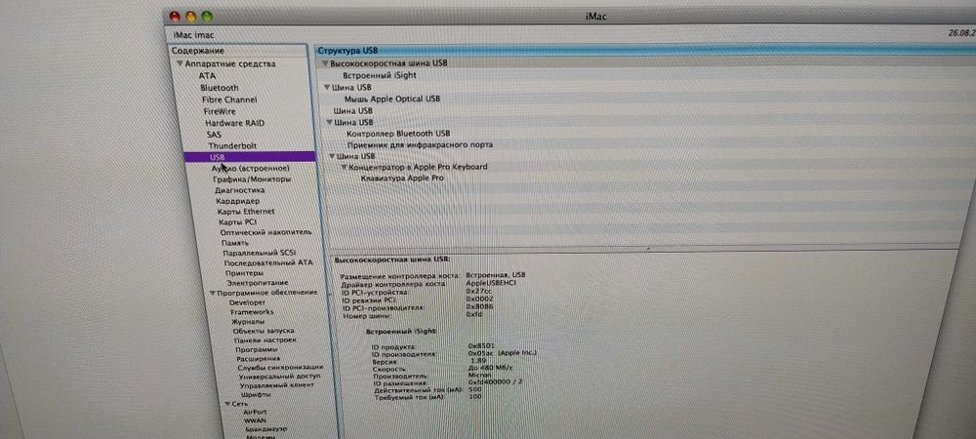Open Службы синхронизации category
This screenshot has width=976, height=439.
pos(280,368)
